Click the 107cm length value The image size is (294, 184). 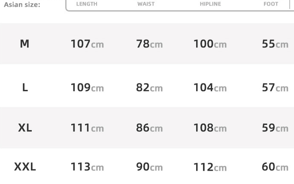click(87, 44)
